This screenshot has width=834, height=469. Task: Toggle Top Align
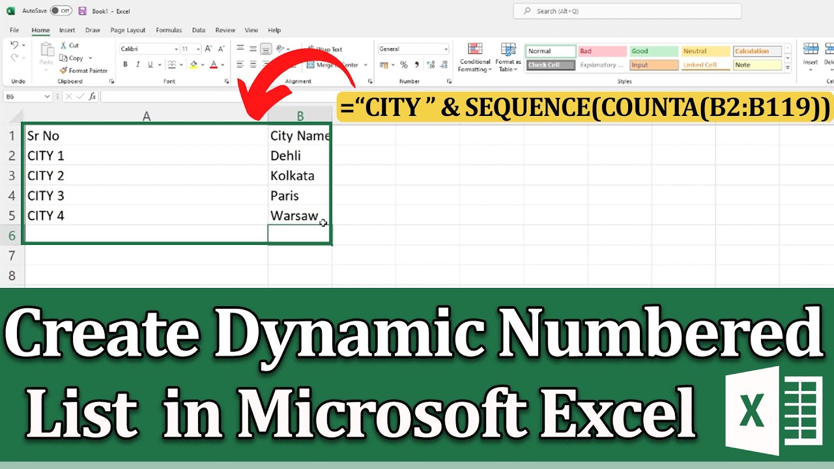pyautogui.click(x=240, y=49)
